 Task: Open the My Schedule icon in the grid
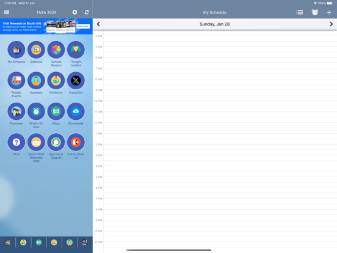(x=16, y=50)
